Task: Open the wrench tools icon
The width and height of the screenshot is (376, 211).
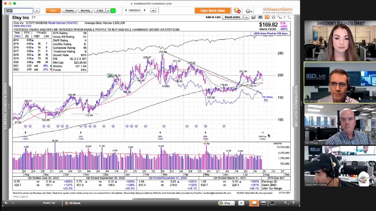Action: (279, 17)
